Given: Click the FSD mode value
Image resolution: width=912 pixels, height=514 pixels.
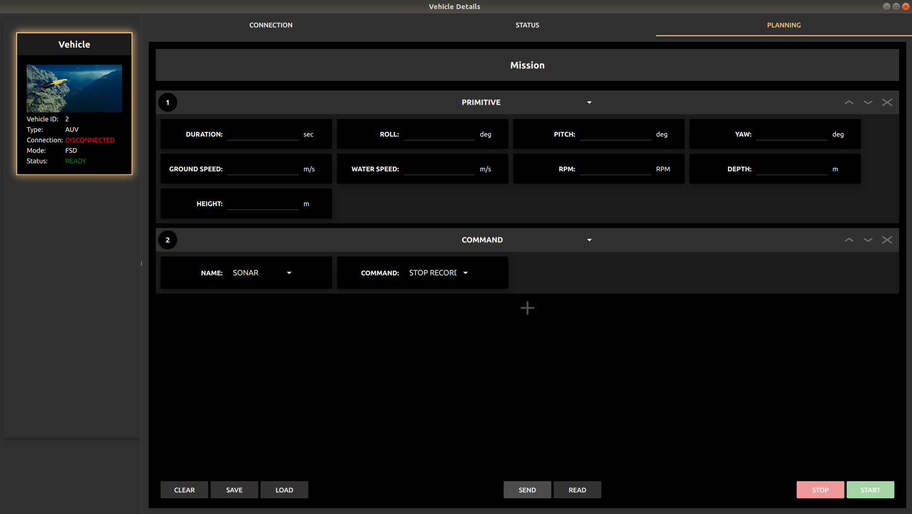Looking at the screenshot, I should click(x=71, y=150).
